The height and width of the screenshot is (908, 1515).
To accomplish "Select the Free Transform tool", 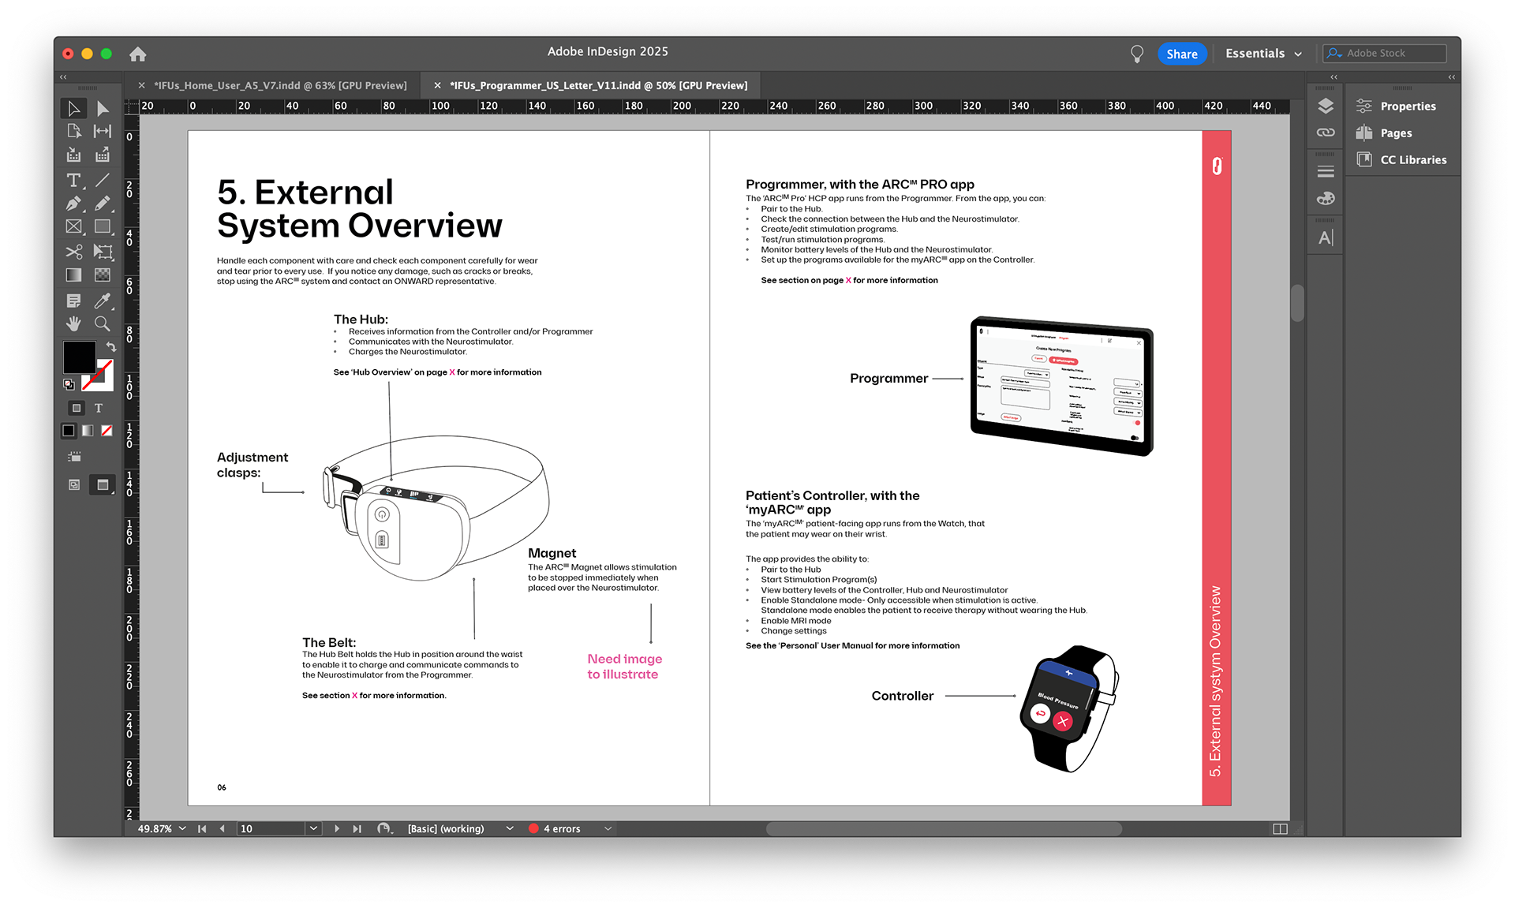I will point(103,252).
